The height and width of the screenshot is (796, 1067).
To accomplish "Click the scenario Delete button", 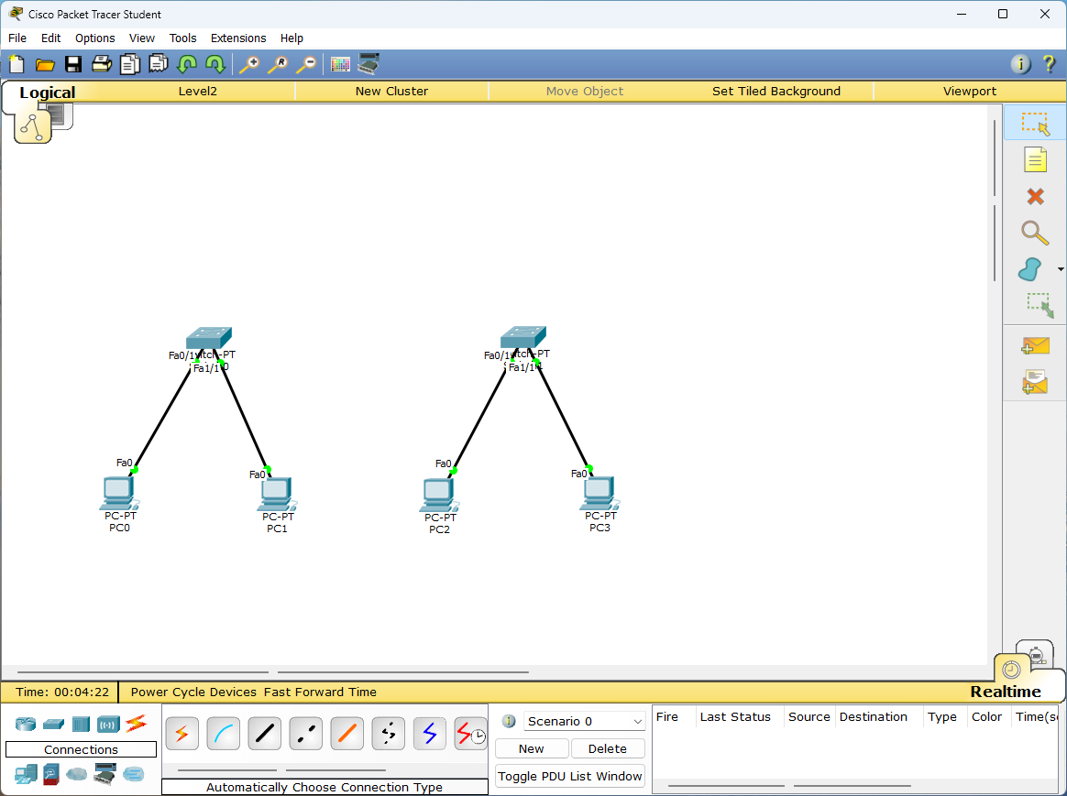I will [x=608, y=748].
